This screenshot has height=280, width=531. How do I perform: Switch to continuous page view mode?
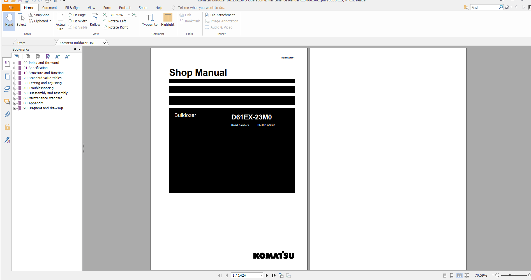pos(452,276)
